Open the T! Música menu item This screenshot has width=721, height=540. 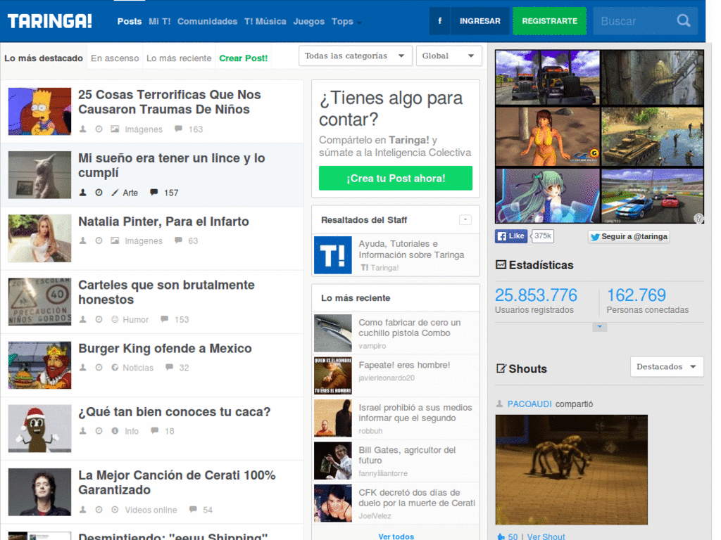pyautogui.click(x=265, y=21)
